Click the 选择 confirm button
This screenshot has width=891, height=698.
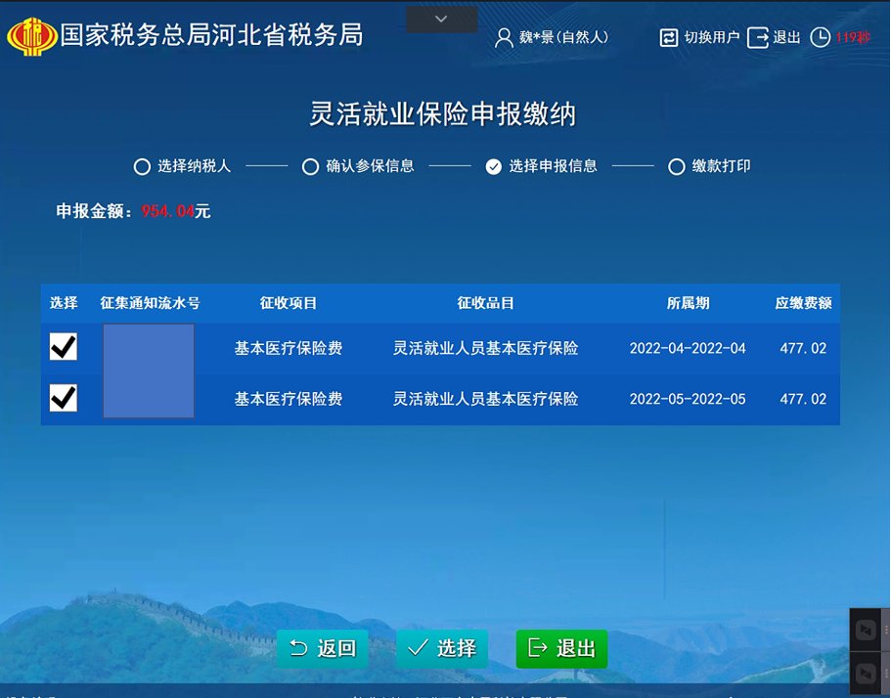tap(442, 648)
